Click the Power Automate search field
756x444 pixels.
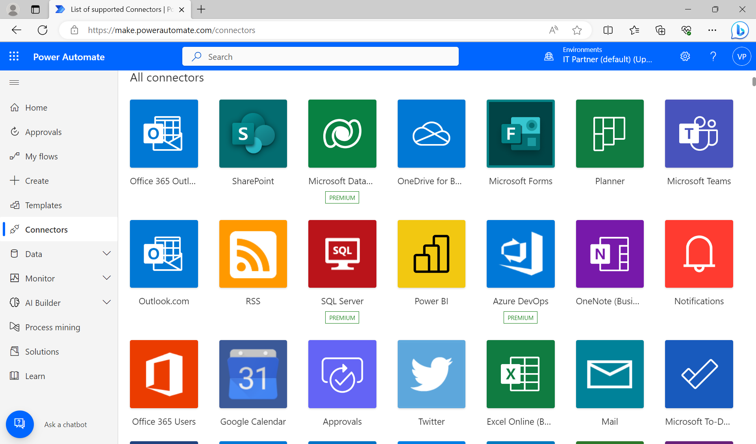click(320, 57)
